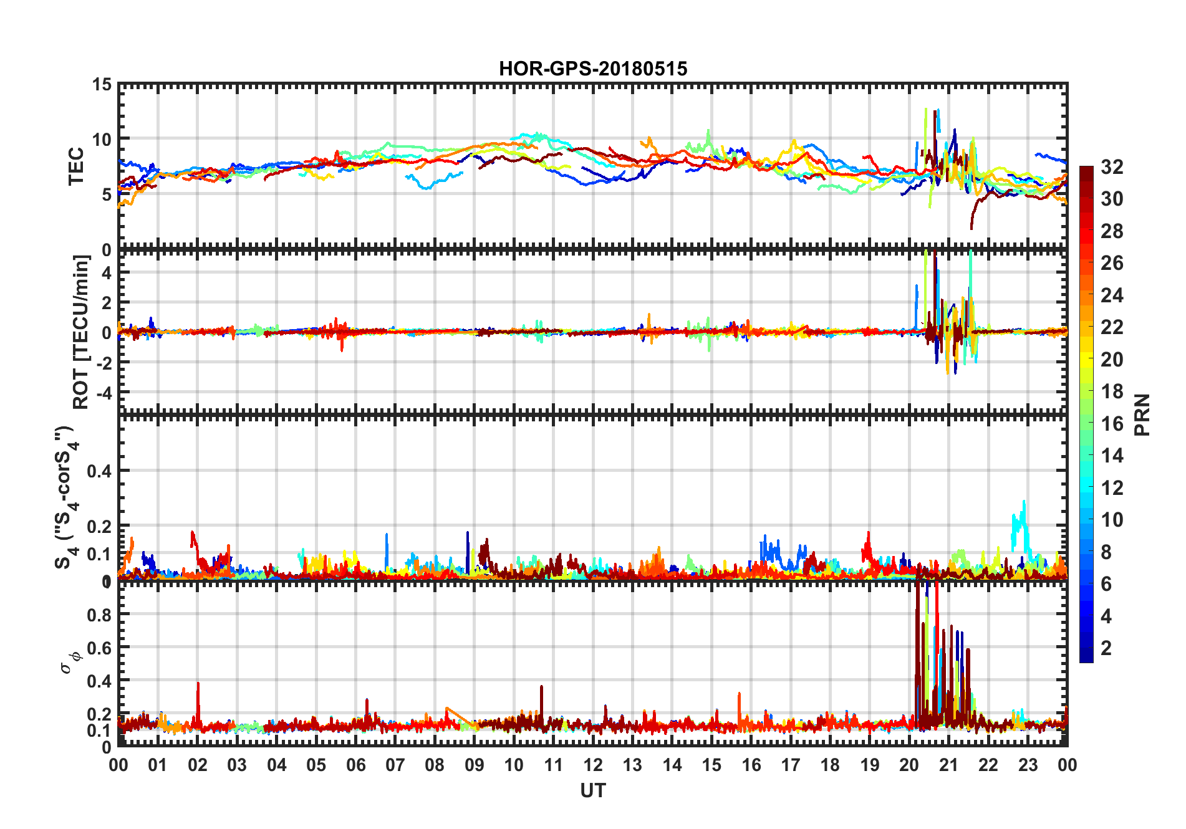Click the PRN colorbar at value 16
Image resolution: width=1186 pixels, height=829 pixels.
pyautogui.click(x=1086, y=424)
